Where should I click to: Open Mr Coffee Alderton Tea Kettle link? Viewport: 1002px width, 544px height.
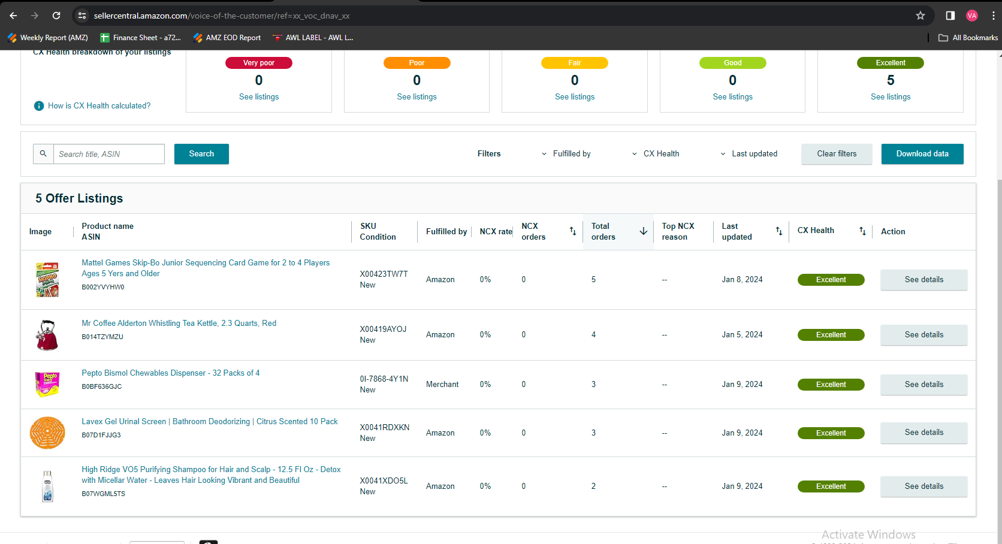click(179, 324)
